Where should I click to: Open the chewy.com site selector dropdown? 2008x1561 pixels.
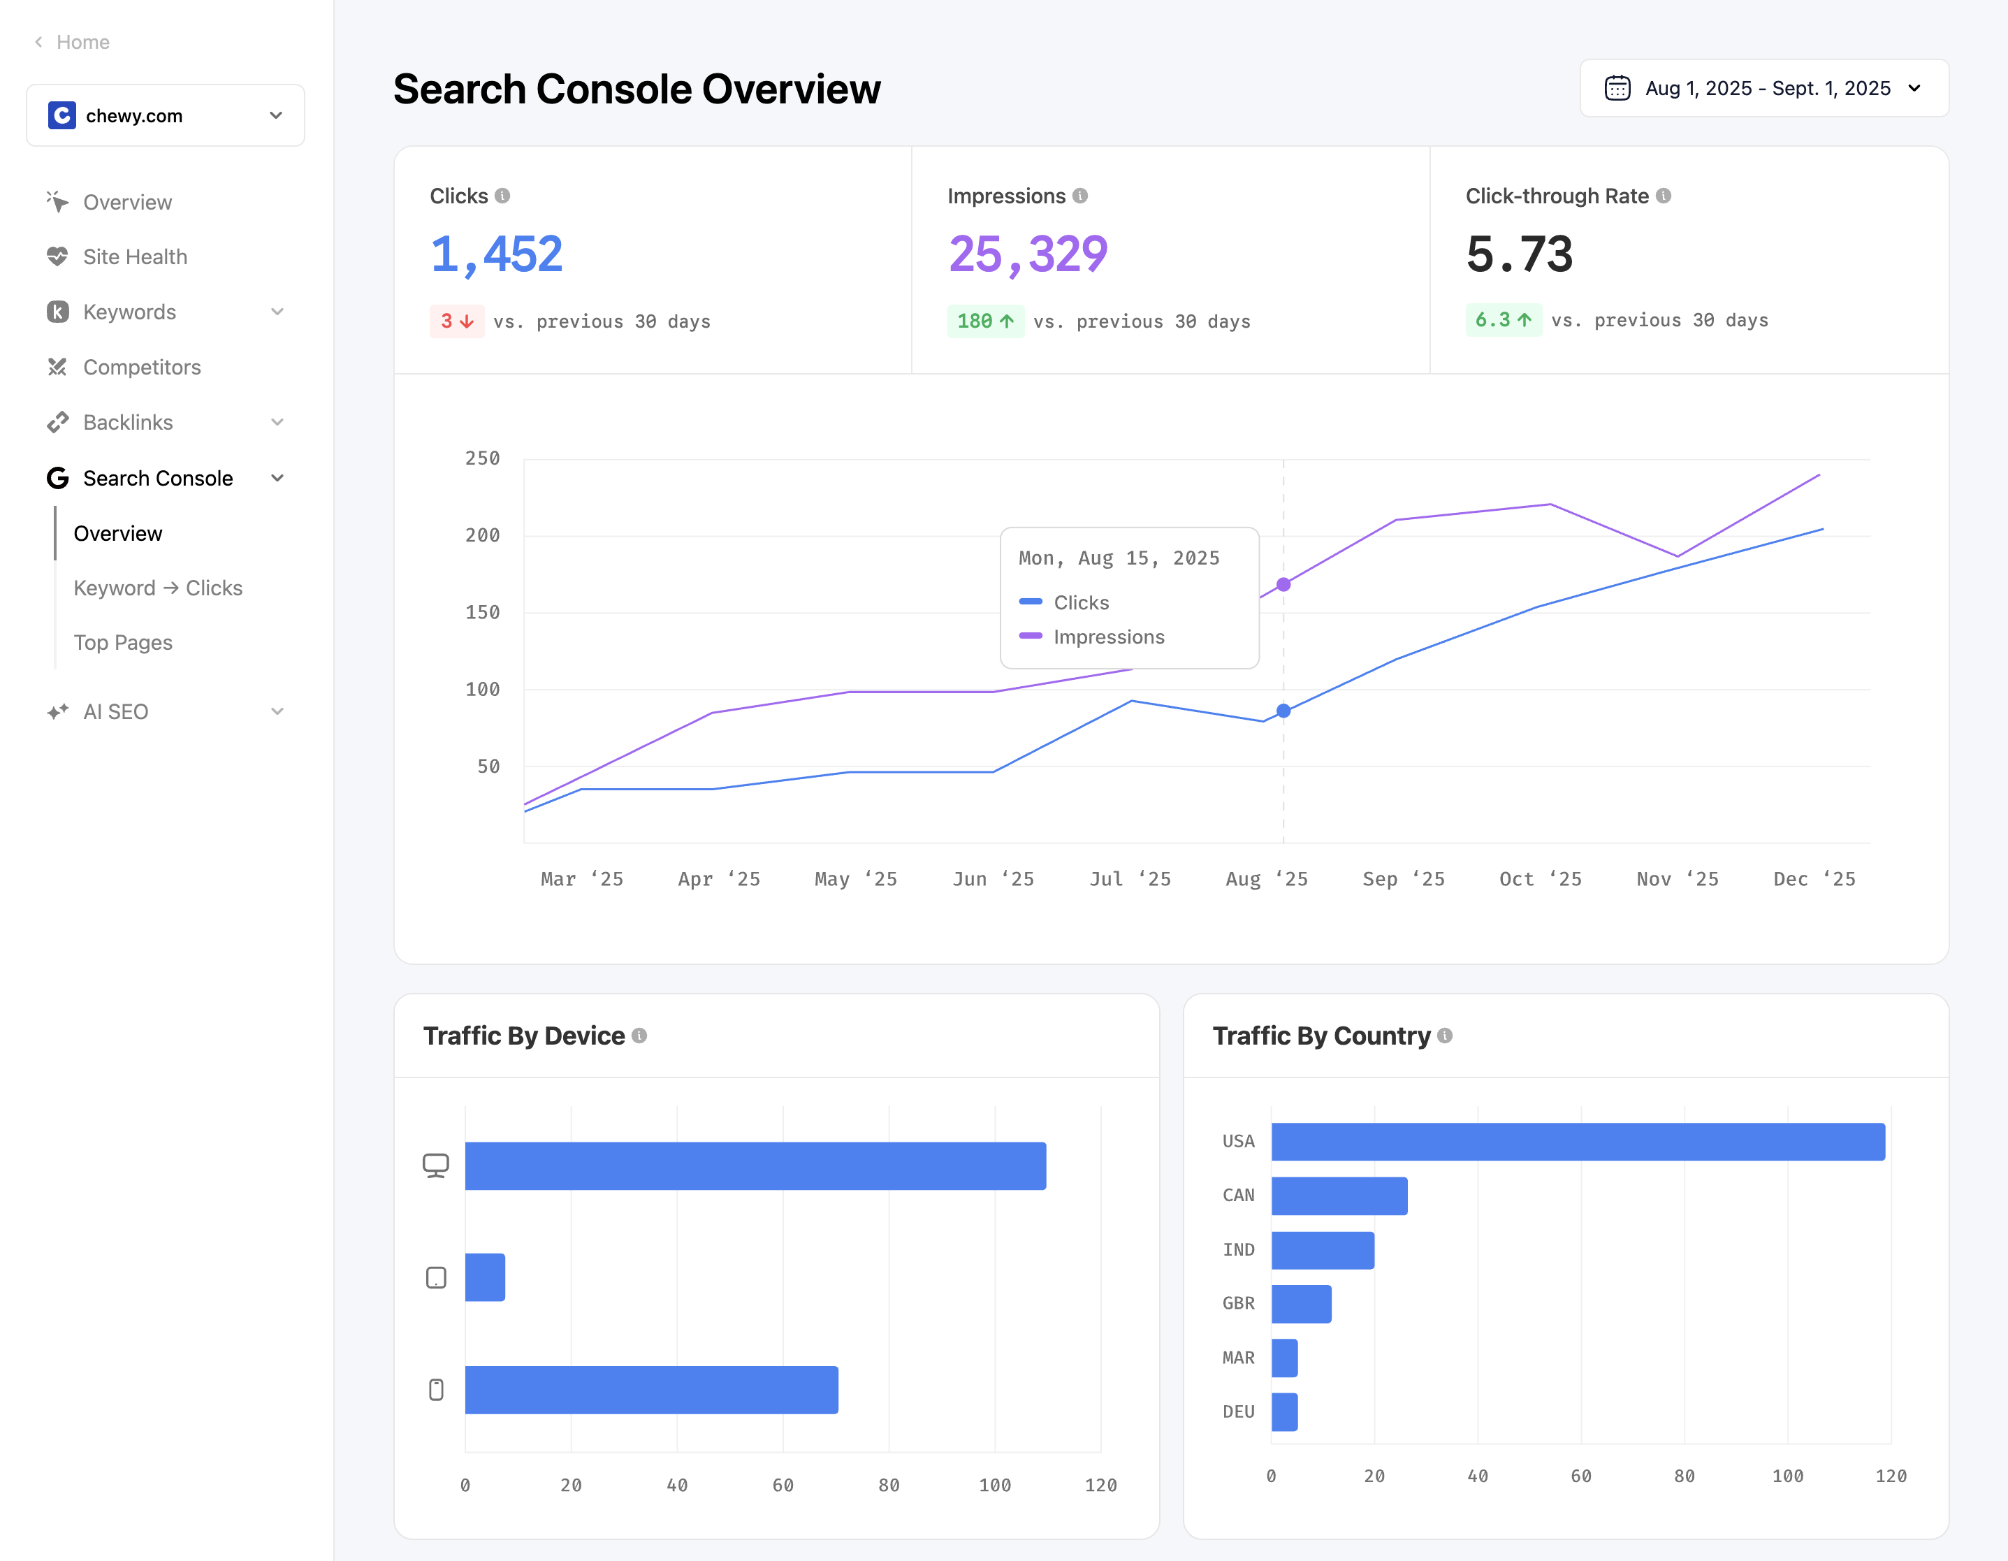[x=166, y=116]
